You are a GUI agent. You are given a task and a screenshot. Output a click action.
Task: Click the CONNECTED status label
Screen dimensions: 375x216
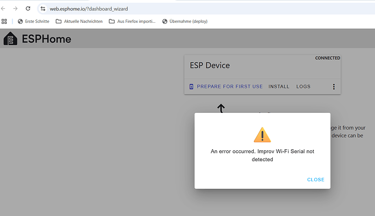coord(327,58)
